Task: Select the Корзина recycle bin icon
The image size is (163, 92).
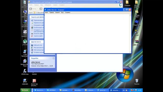Action: [137, 82]
